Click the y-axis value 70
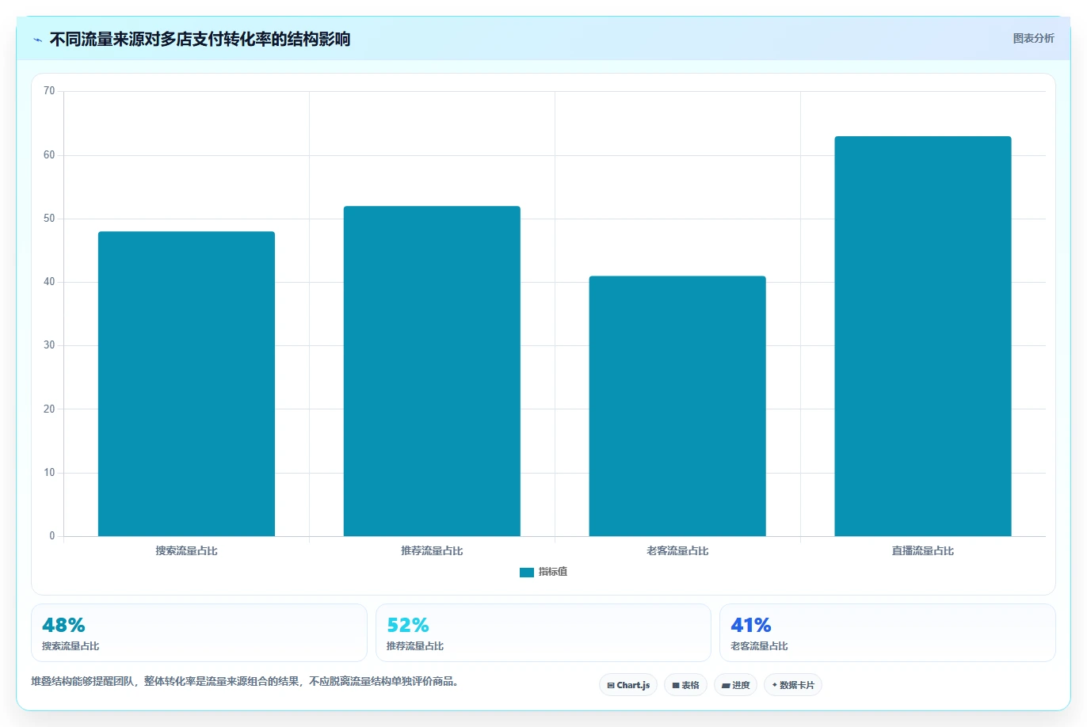The height and width of the screenshot is (727, 1087). 49,91
